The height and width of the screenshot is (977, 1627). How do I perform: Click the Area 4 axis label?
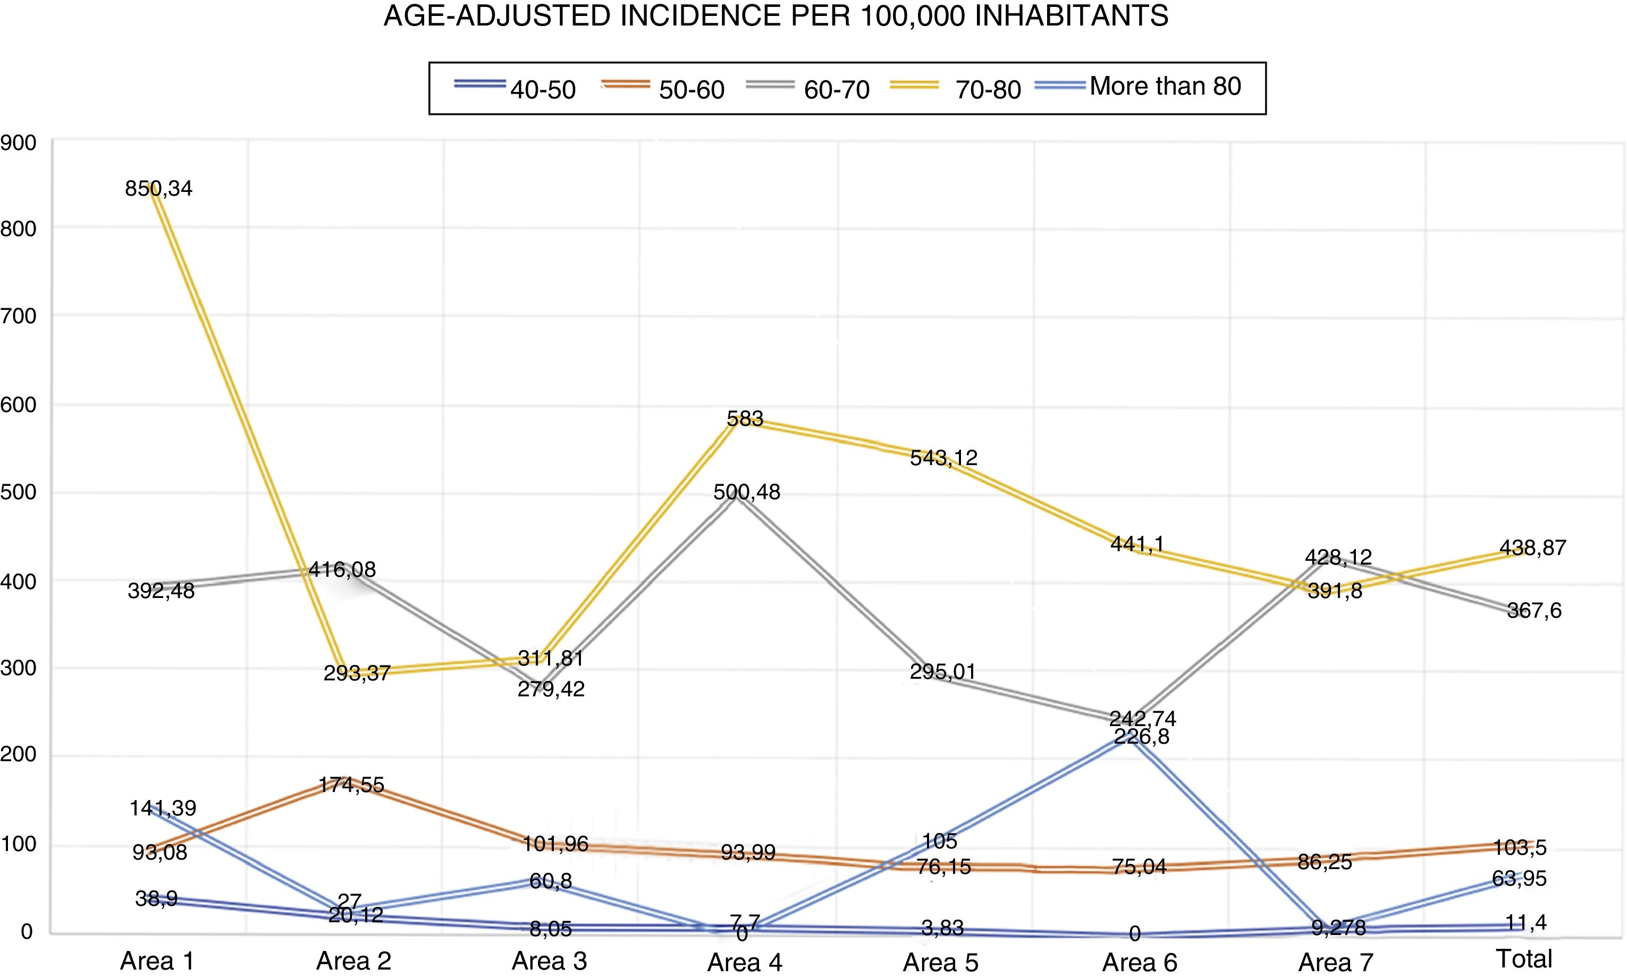click(x=744, y=963)
